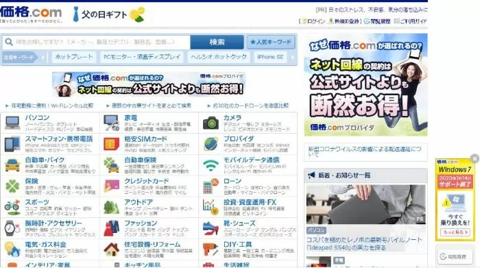Click the 家電 appliance category icon
Viewport: 480px width, 268px height.
coord(111,123)
